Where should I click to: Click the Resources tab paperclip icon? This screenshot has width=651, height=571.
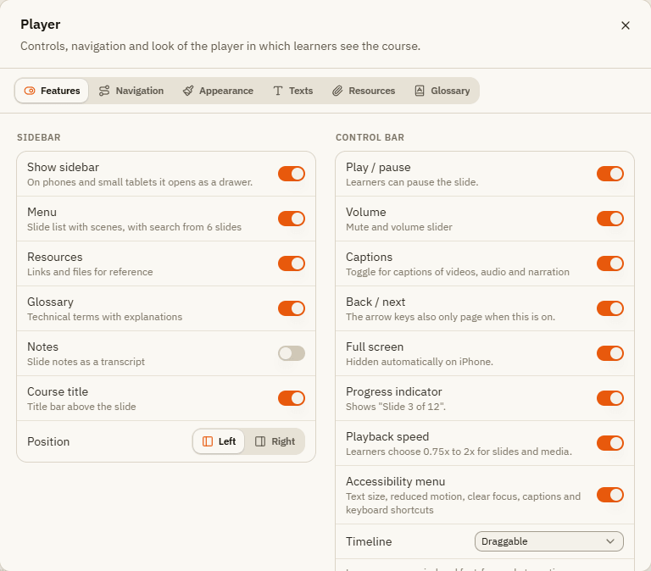tap(337, 91)
